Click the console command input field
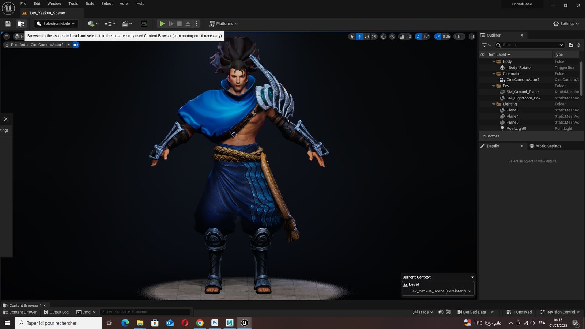Viewport: 585px width, 329px height. (145, 312)
